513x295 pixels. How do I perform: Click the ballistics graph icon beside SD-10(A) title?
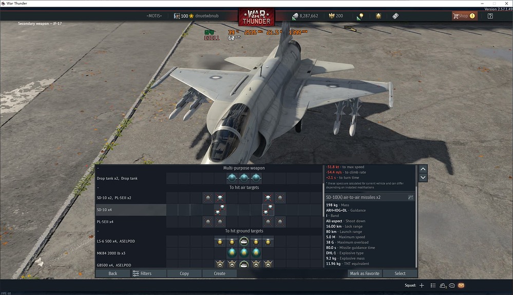(x=411, y=198)
